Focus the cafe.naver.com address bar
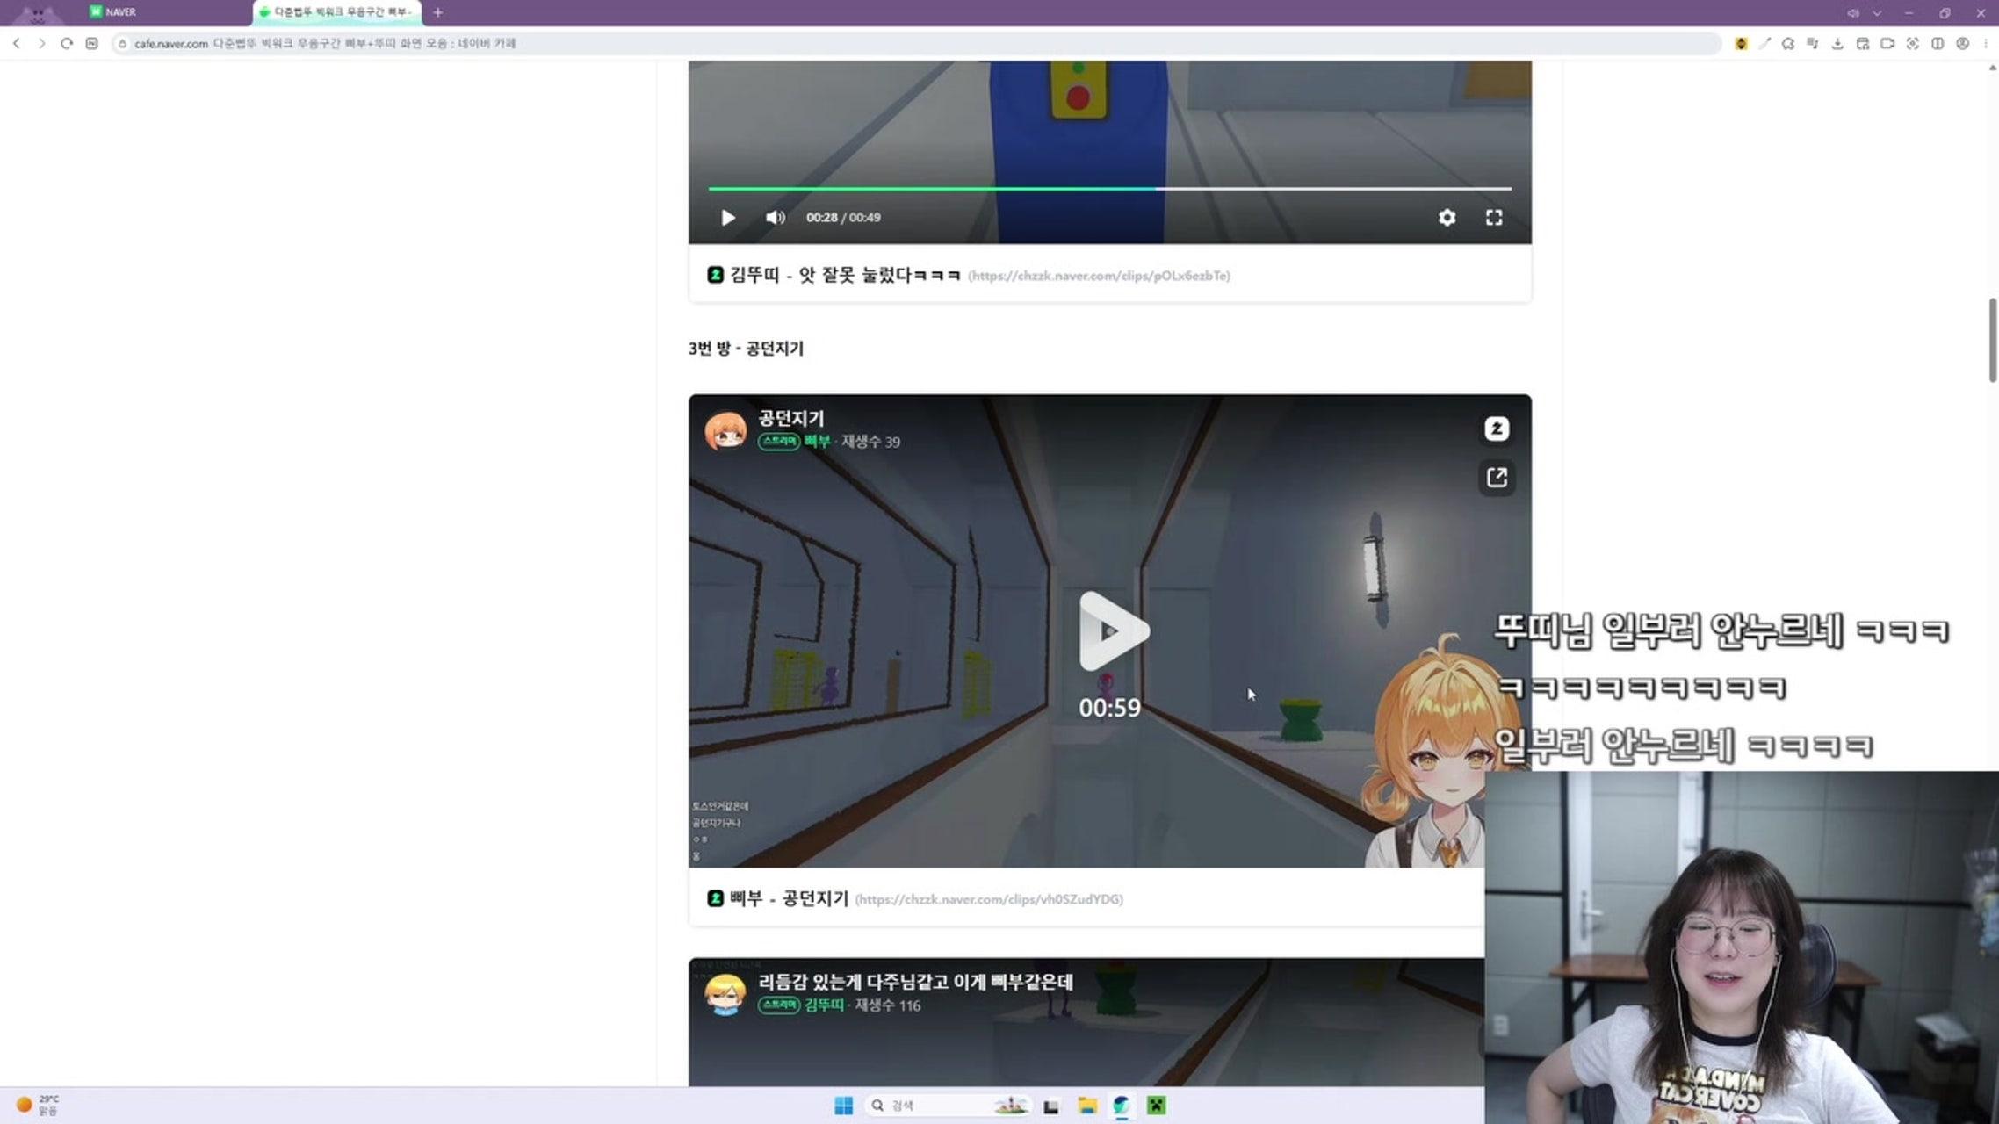 [918, 43]
